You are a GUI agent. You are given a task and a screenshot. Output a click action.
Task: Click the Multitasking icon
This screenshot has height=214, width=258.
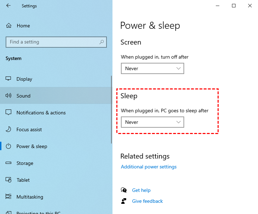tap(8, 196)
